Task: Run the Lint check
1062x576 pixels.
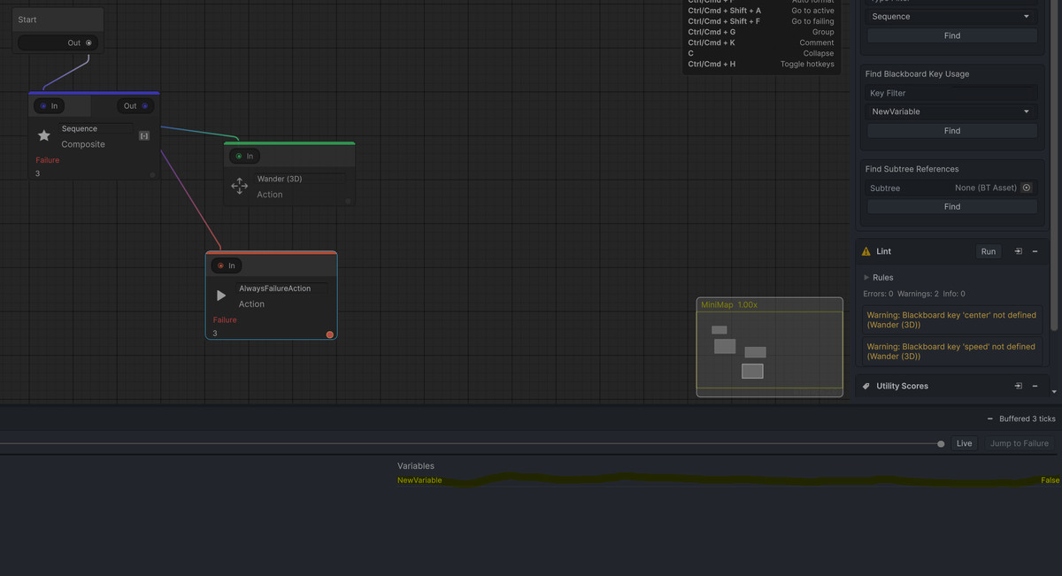Action: 989,251
